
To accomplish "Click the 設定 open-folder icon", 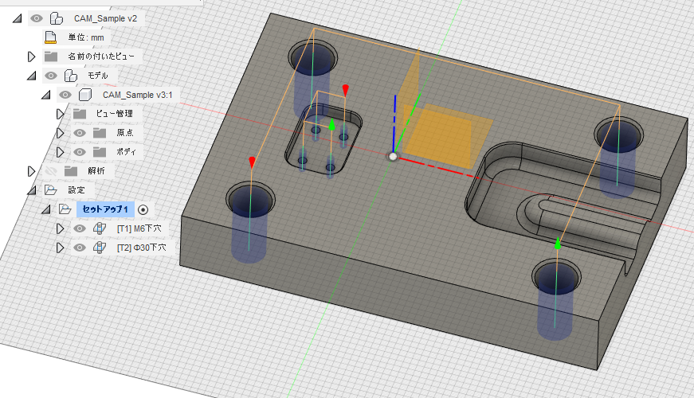I will 50,190.
